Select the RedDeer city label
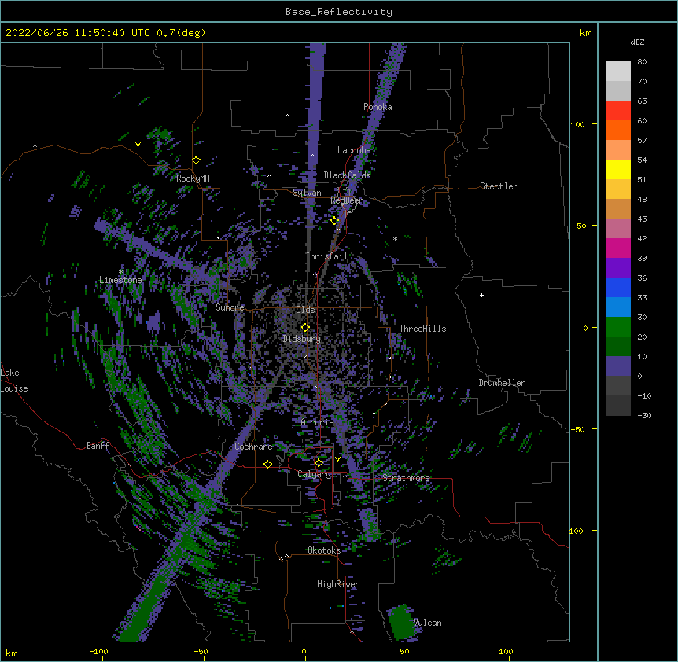The height and width of the screenshot is (662, 678). coord(347,200)
